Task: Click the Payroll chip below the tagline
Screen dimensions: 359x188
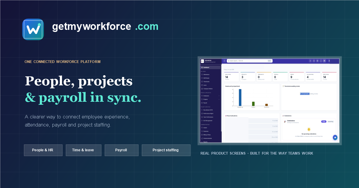Action: click(x=121, y=150)
